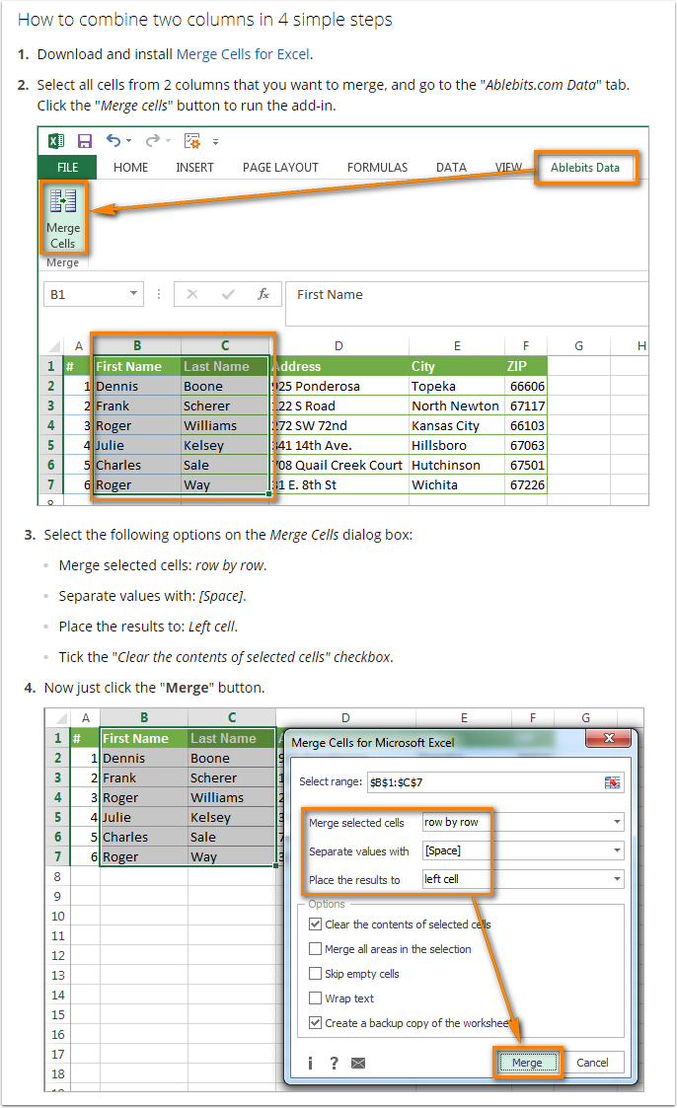
Task: Click the insert function fx icon
Action: 263,294
